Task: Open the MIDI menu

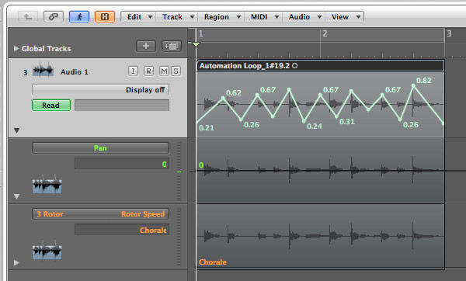Action: 264,17
